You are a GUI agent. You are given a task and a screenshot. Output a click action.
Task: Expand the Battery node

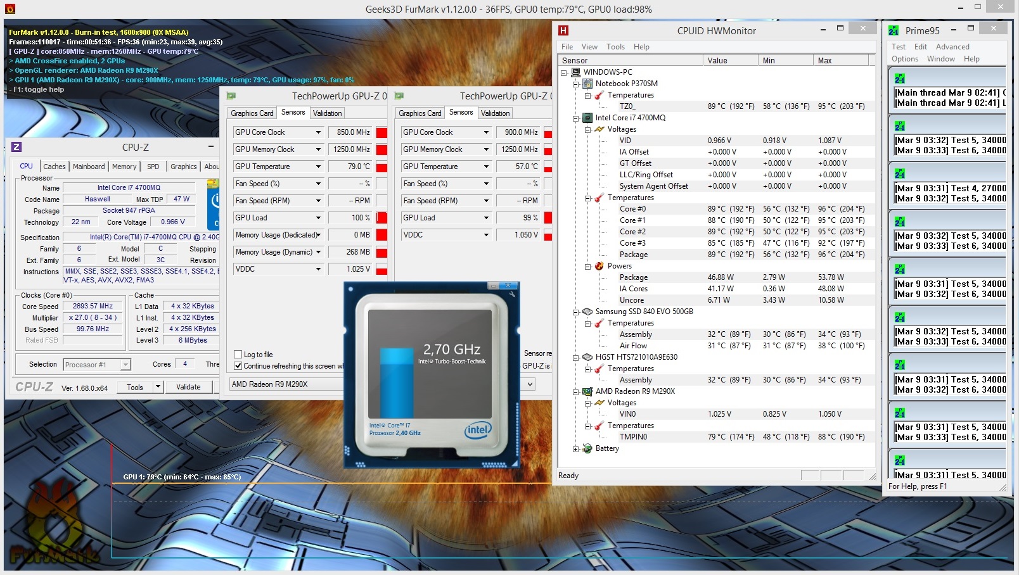coord(576,449)
